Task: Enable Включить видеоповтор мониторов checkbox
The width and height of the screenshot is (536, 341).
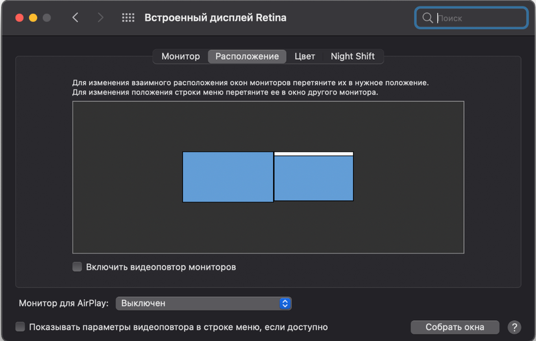Action: point(78,267)
